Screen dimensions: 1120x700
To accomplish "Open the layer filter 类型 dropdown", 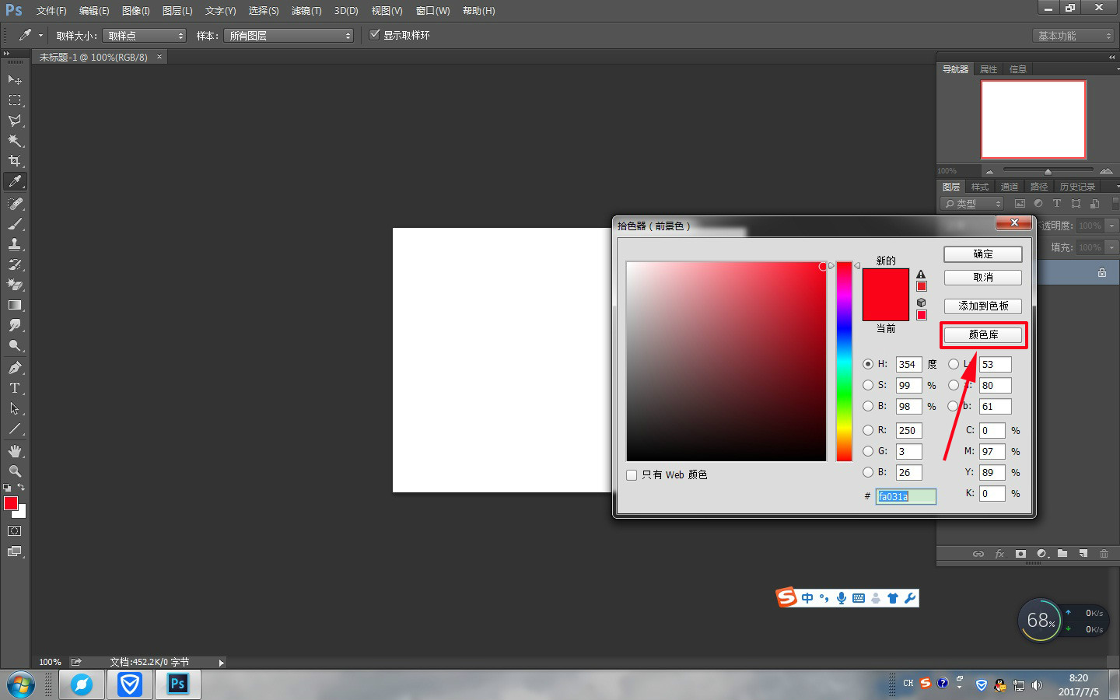I will click(x=972, y=204).
